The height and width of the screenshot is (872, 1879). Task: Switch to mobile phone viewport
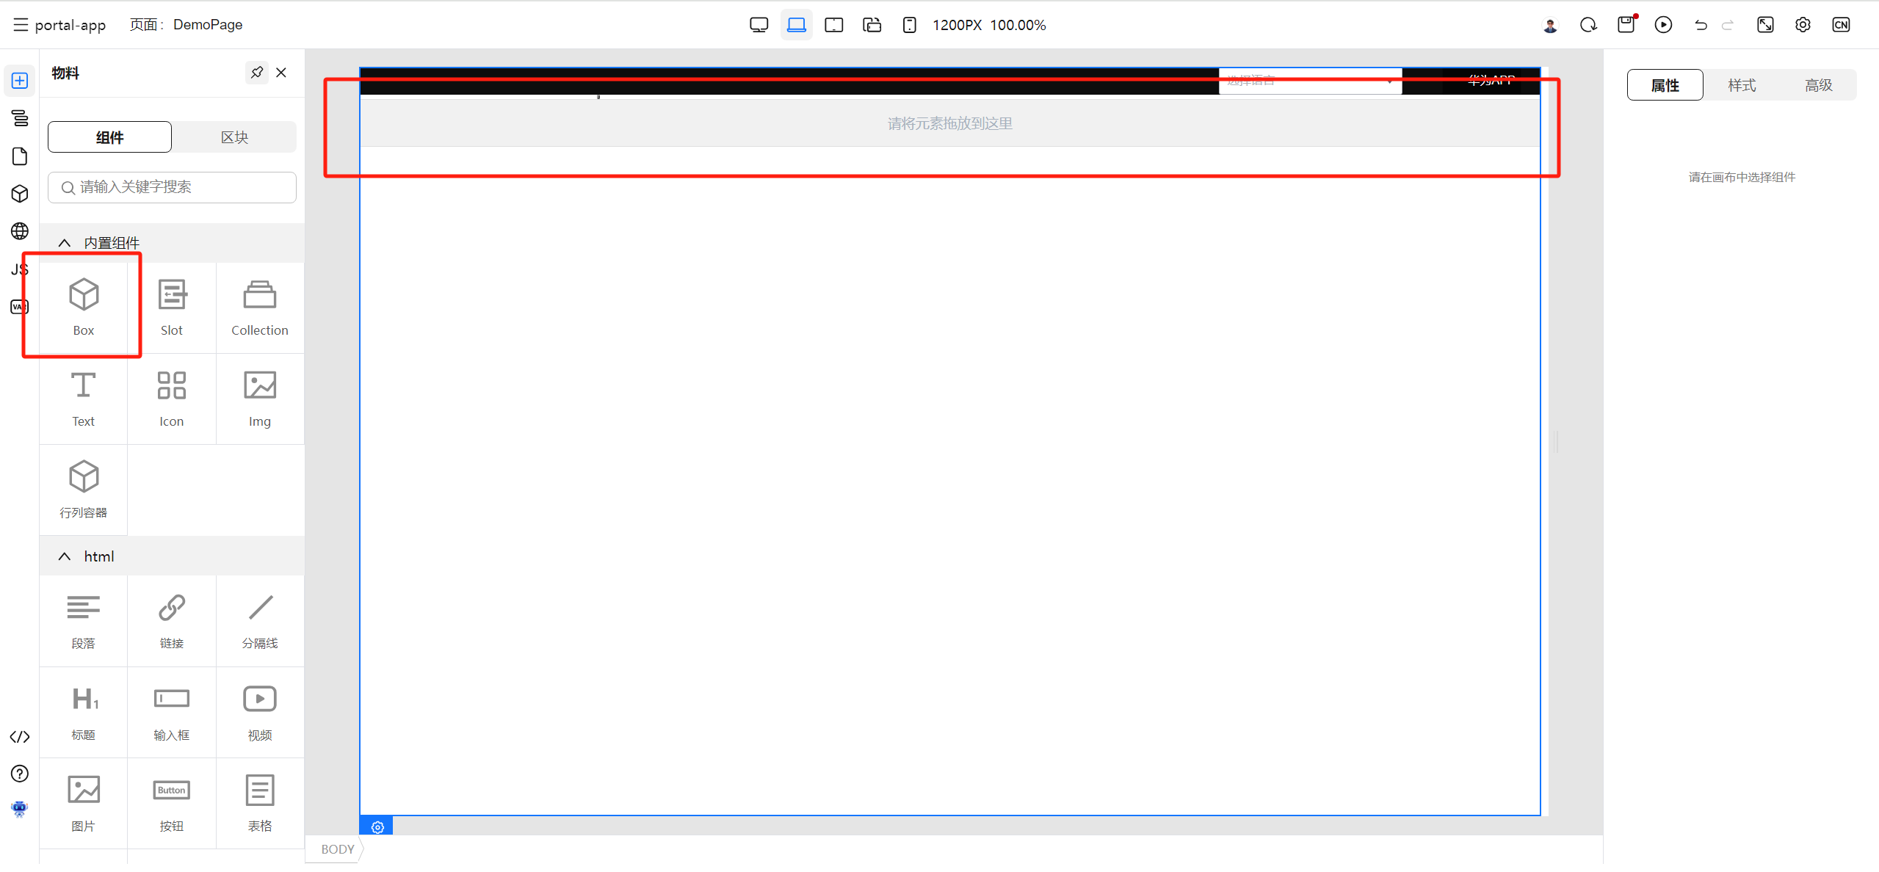click(x=909, y=25)
